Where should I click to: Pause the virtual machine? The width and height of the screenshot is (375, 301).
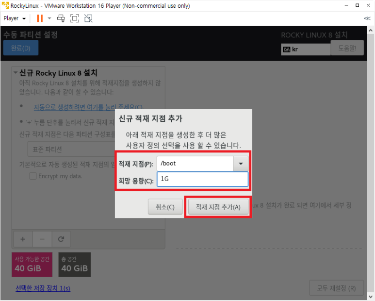(40, 18)
